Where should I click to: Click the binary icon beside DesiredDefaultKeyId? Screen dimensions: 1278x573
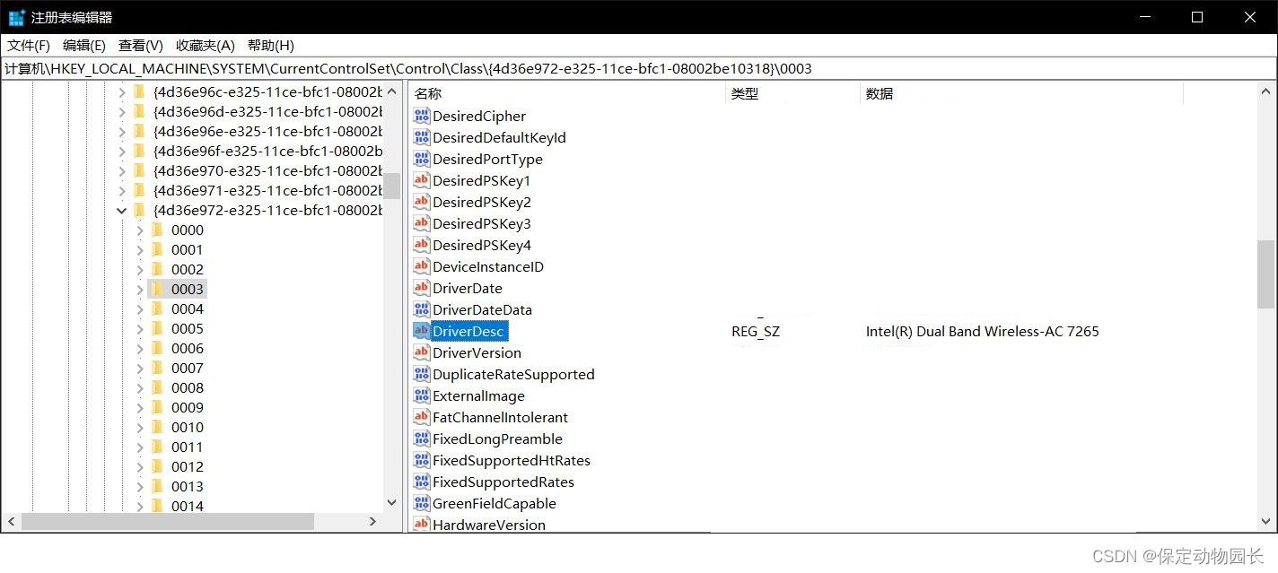422,137
